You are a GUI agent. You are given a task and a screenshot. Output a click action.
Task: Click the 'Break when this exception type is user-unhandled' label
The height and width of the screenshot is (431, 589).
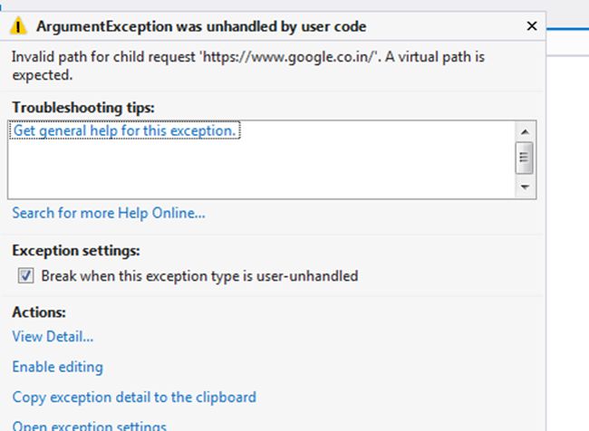199,276
